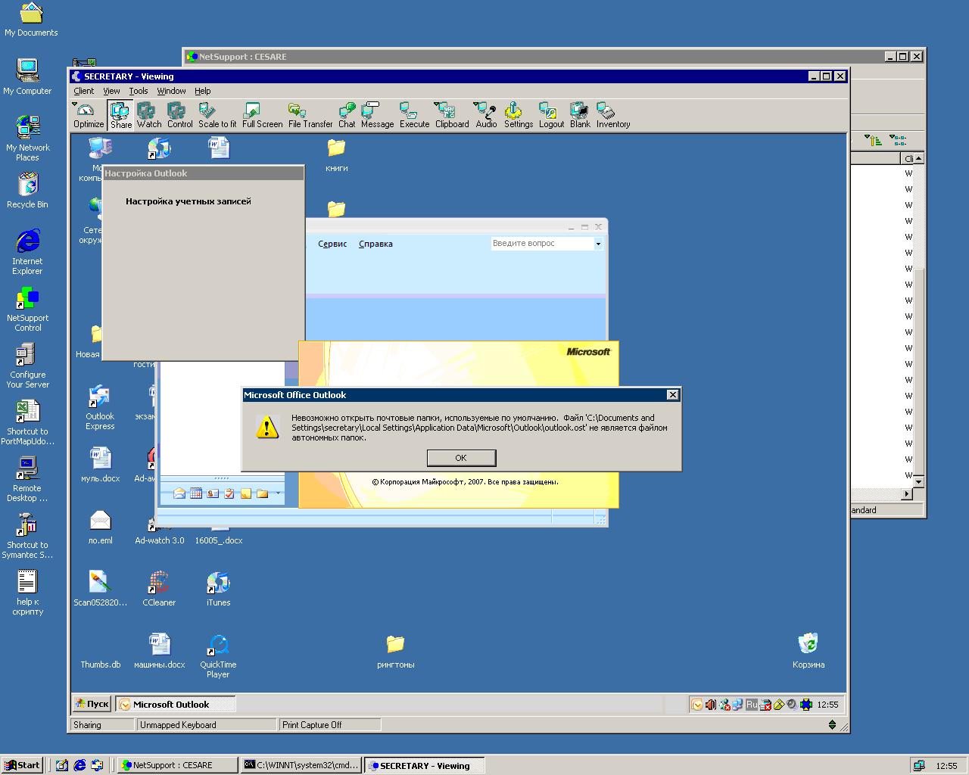Open File Transfer tool
969x775 pixels.
tap(310, 115)
